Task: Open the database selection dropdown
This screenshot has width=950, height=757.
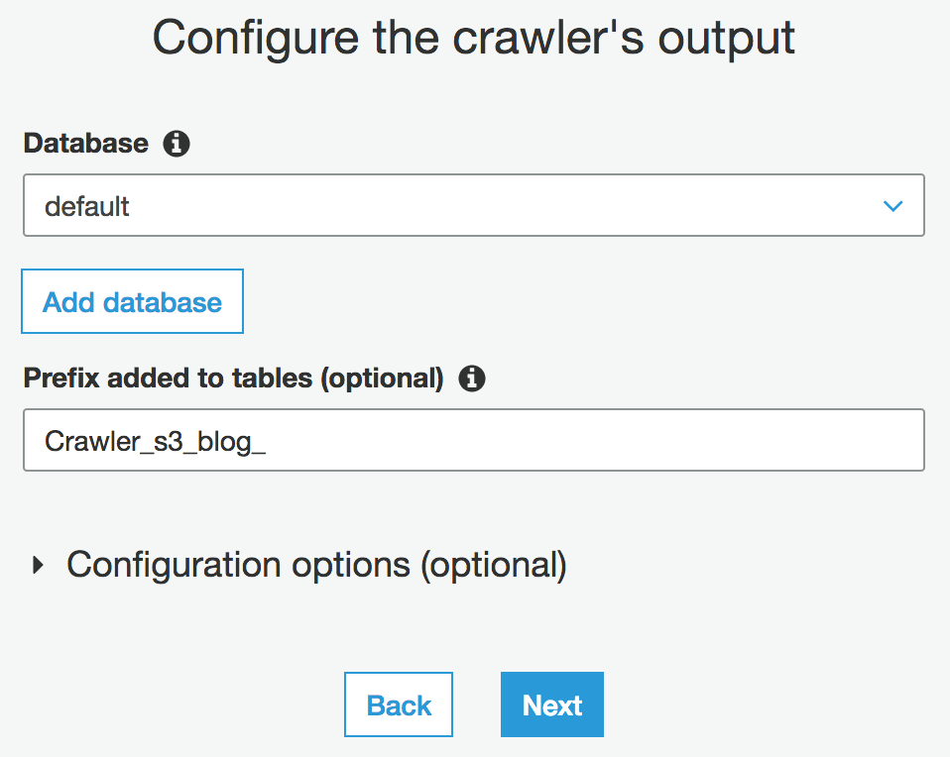Action: tap(473, 205)
